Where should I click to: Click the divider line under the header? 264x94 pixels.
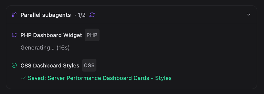pos(131,24)
